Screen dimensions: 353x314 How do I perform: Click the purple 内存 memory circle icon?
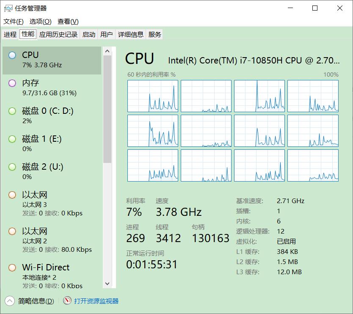(12, 83)
